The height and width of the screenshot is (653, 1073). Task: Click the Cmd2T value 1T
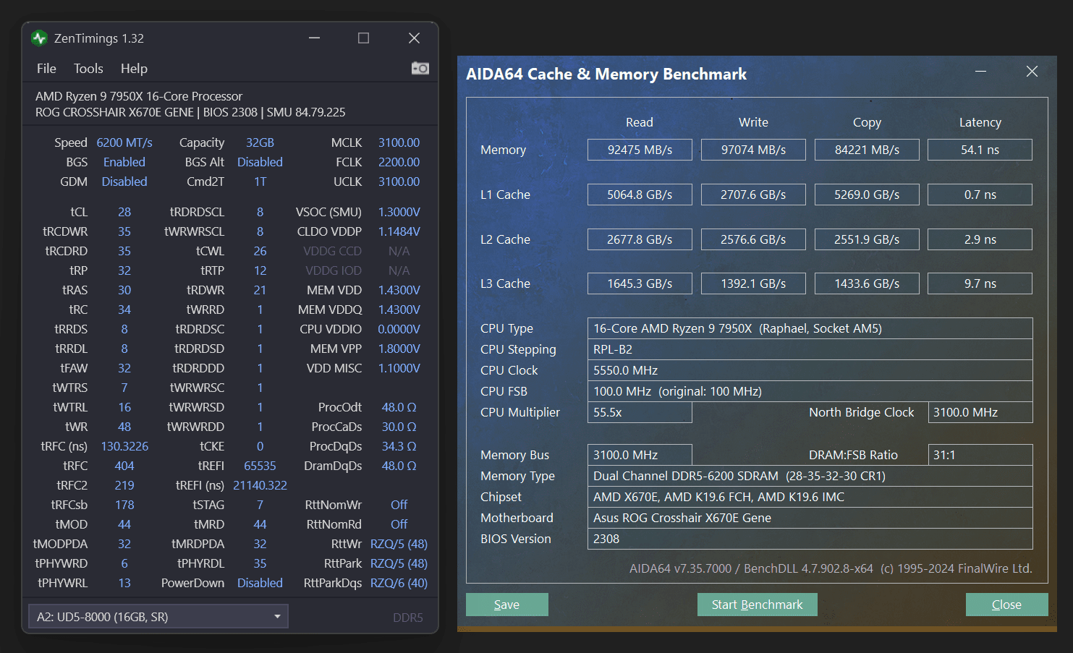coord(260,182)
